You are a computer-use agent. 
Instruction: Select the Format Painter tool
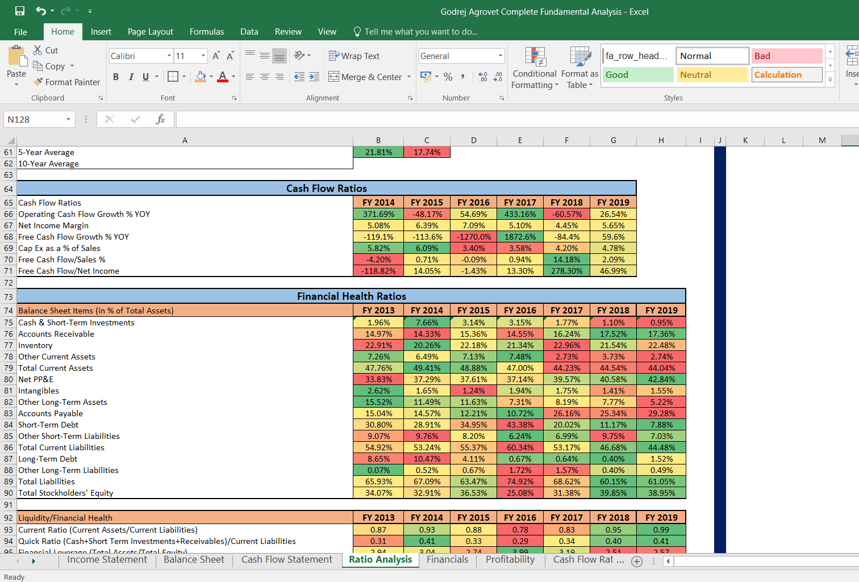(x=66, y=82)
